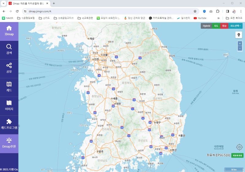Open the 카카오톡채널 관리 bookmark
Screen dimensions: 245x172
(161, 18)
